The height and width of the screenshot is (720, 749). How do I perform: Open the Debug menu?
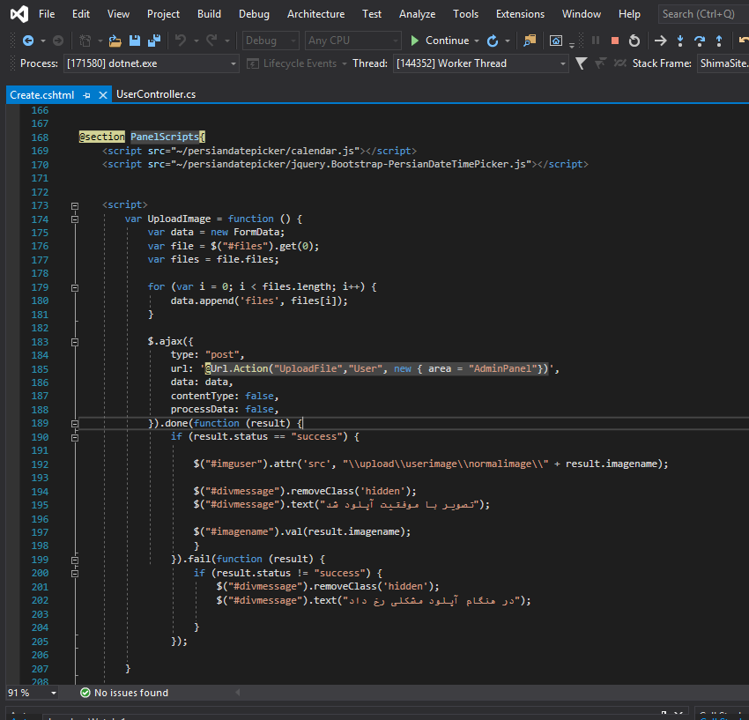254,14
